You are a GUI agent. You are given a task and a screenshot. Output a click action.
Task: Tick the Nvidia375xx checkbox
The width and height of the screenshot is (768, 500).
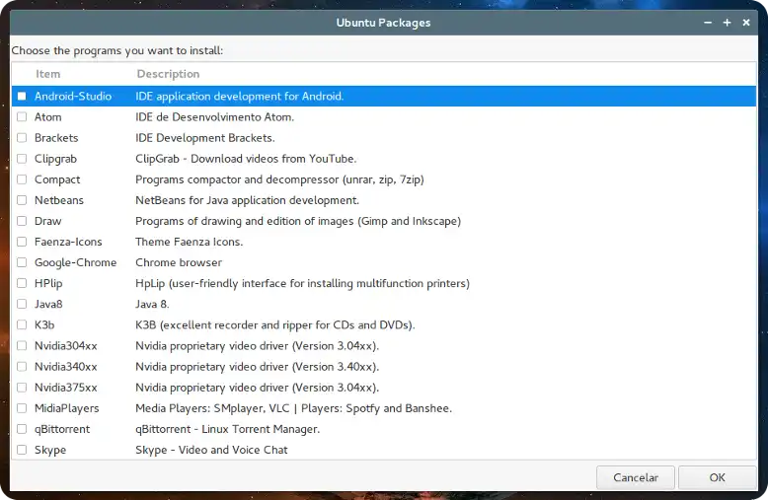(22, 388)
